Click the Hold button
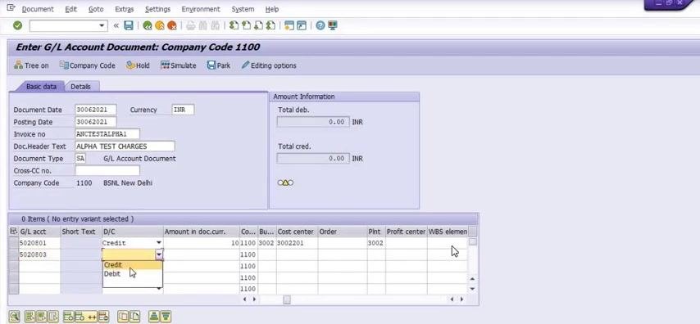This screenshot has height=324, width=700. coord(138,65)
